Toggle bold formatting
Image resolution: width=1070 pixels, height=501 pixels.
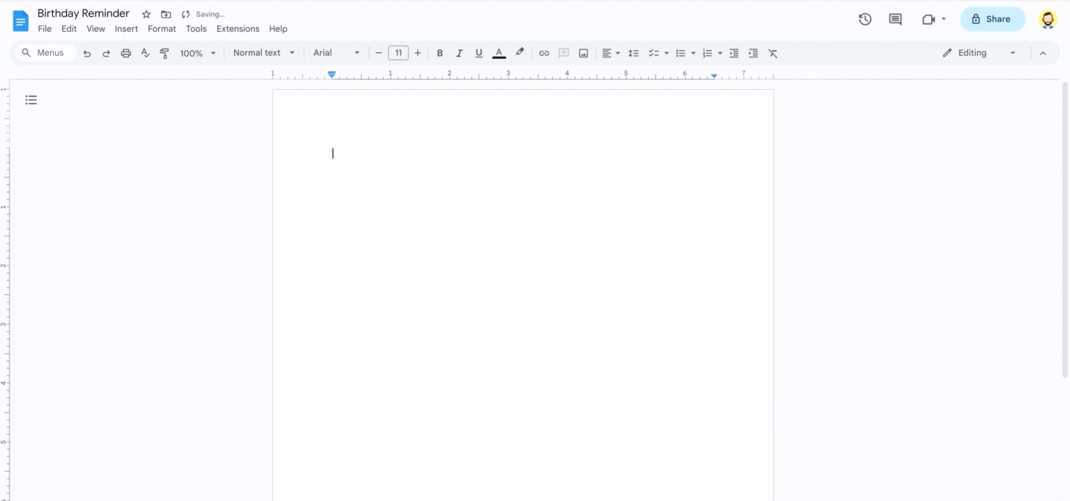coord(440,52)
